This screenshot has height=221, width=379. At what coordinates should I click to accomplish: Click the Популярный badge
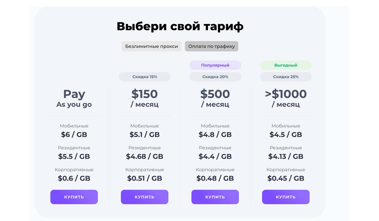(x=215, y=65)
